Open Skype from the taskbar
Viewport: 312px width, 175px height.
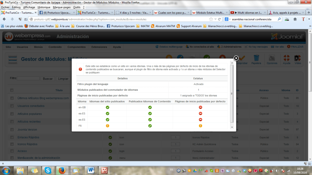click(x=48, y=170)
